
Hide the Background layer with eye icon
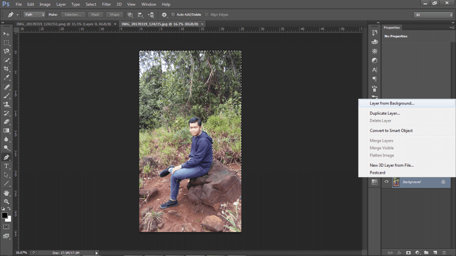[x=387, y=182]
